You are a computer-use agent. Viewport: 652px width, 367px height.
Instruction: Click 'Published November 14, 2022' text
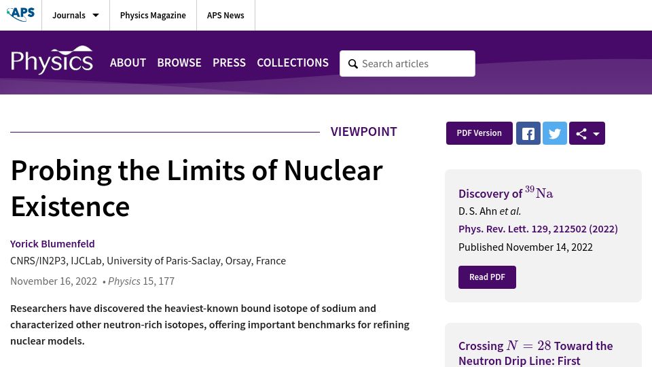(x=526, y=247)
